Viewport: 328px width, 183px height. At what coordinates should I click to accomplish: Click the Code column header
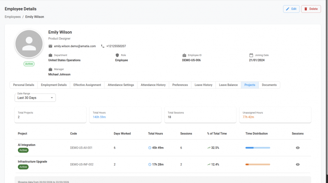[x=74, y=134]
